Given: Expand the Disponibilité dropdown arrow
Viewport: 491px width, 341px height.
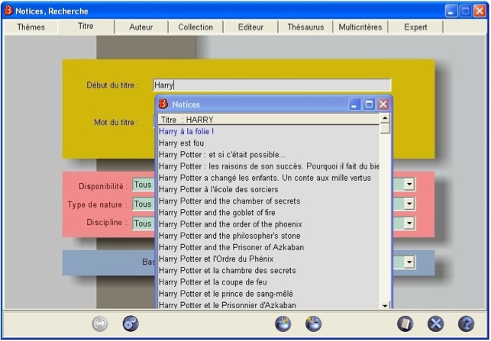Looking at the screenshot, I should pyautogui.click(x=409, y=185).
